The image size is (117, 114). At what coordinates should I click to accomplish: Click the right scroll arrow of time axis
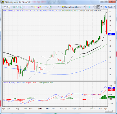coord(114,111)
